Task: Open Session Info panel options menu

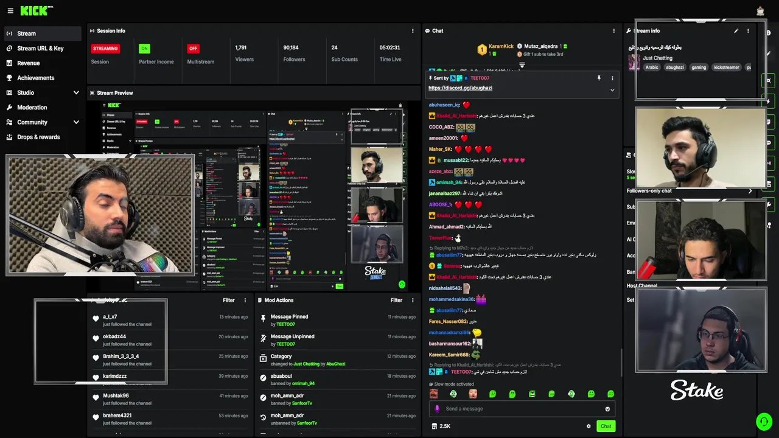Action: [x=413, y=31]
